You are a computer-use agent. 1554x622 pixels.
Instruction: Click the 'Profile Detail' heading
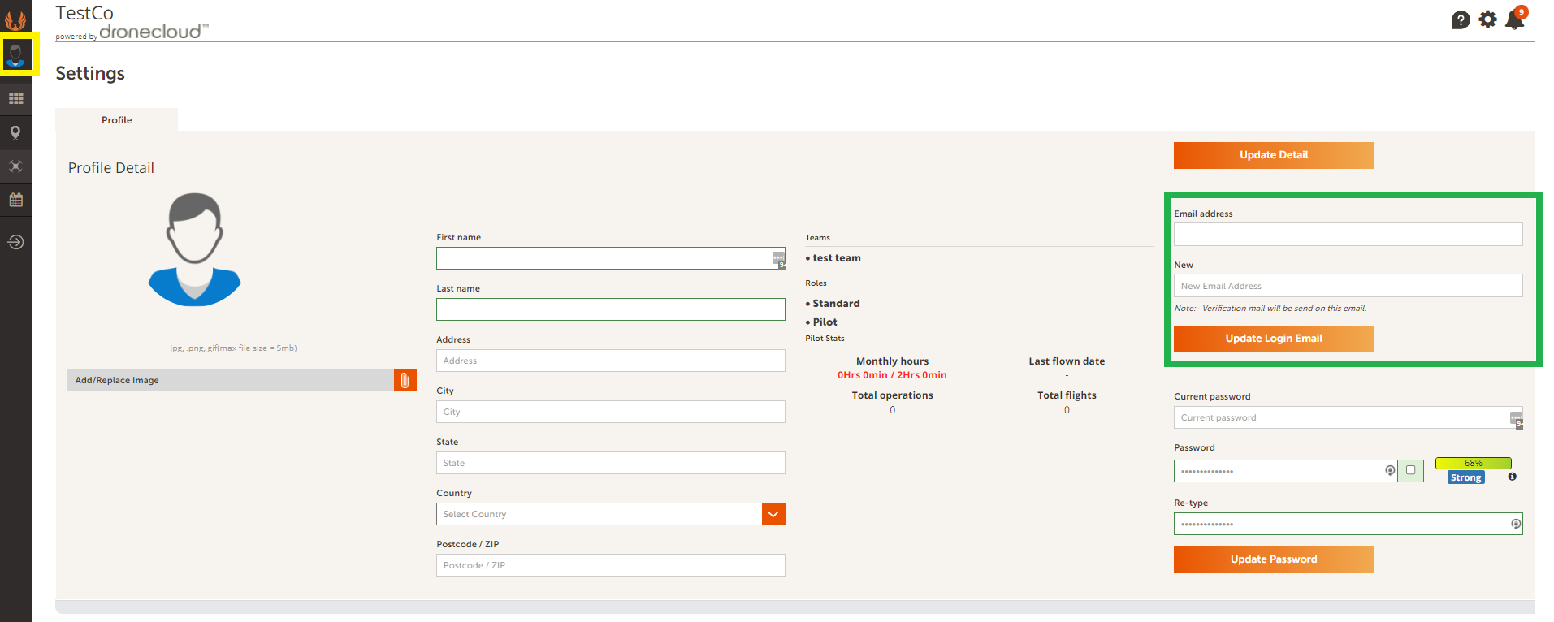pos(111,168)
